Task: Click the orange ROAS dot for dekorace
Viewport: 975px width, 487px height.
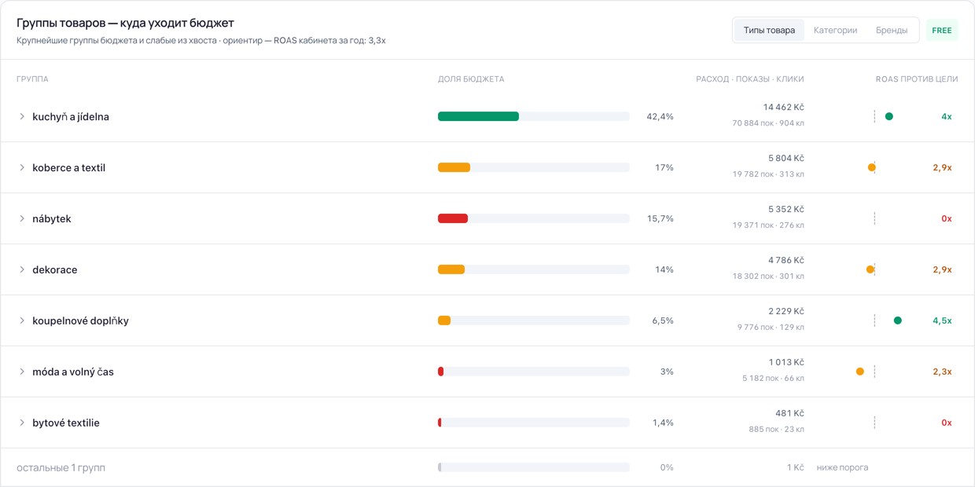Action: pos(870,269)
